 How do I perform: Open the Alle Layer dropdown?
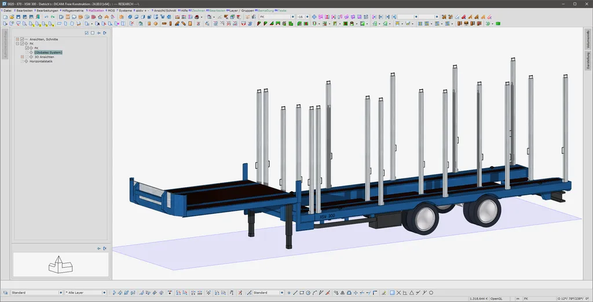104,293
